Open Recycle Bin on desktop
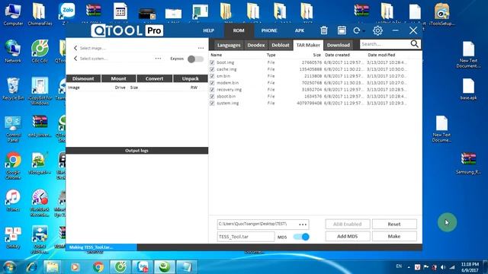 [x=13, y=89]
